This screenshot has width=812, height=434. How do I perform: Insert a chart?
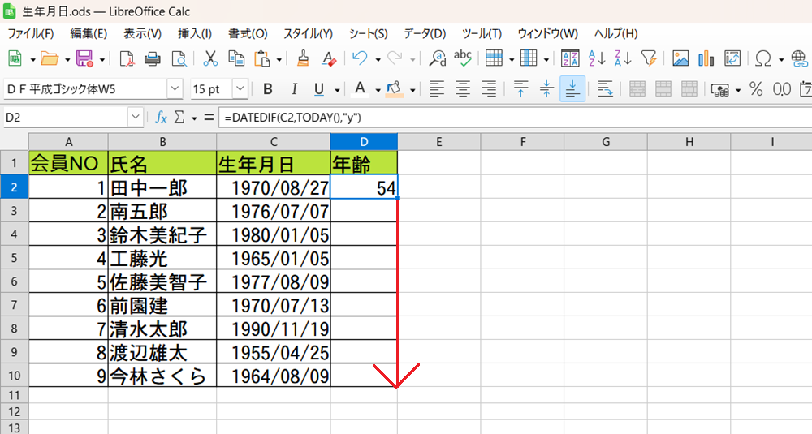pos(706,58)
